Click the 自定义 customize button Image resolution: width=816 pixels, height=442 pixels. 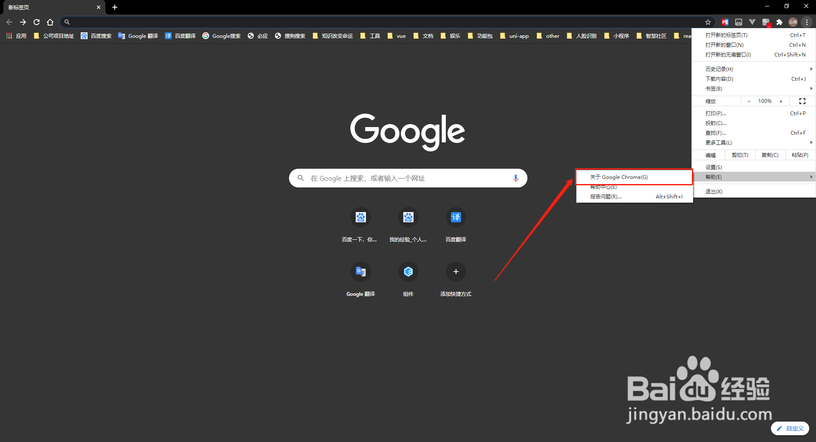point(790,428)
